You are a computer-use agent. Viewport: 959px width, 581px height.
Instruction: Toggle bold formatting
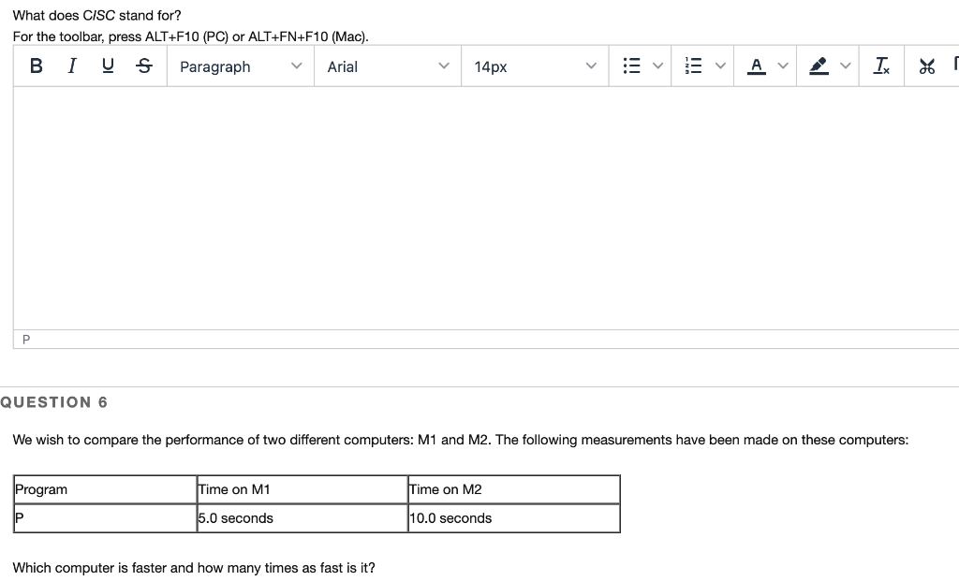point(36,65)
